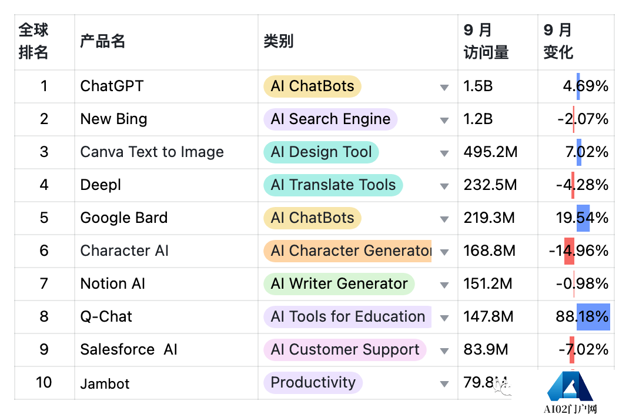Viewport: 629px width, 414px height.
Task: Open Character AI category dropdown arrow
Action: (444, 252)
